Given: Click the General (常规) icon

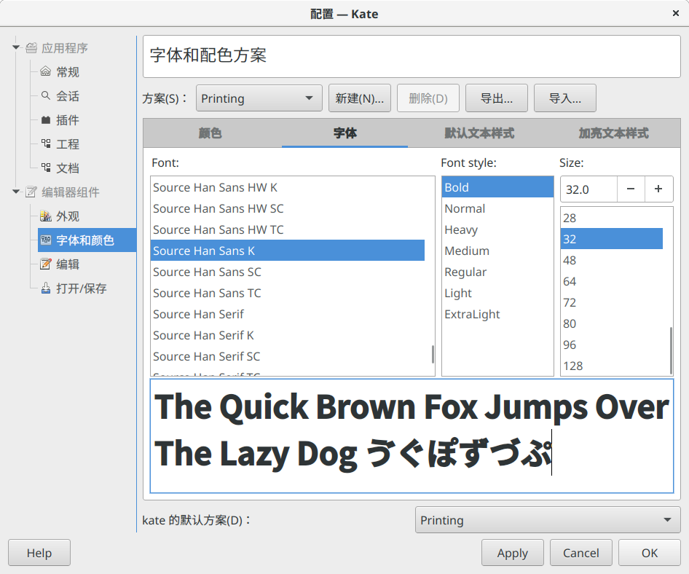Looking at the screenshot, I should (46, 71).
